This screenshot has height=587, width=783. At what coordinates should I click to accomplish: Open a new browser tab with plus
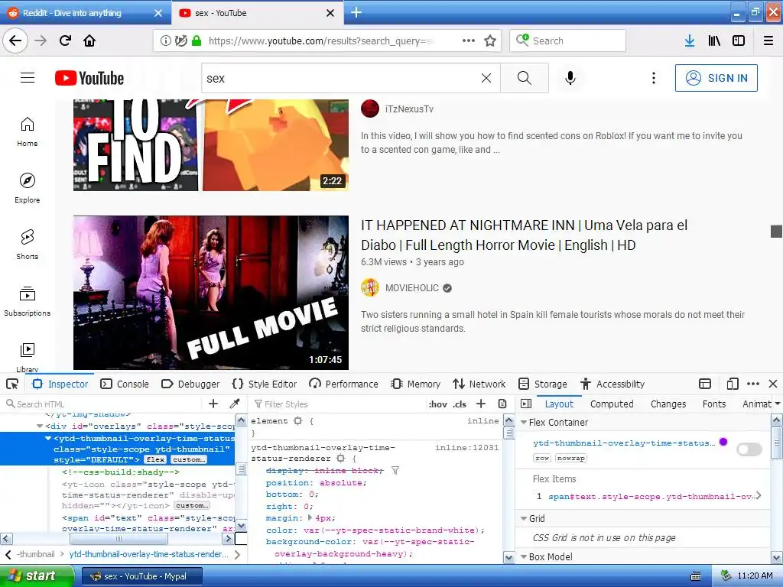[356, 12]
